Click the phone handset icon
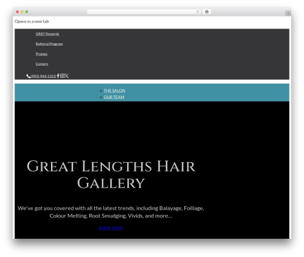 (x=28, y=76)
